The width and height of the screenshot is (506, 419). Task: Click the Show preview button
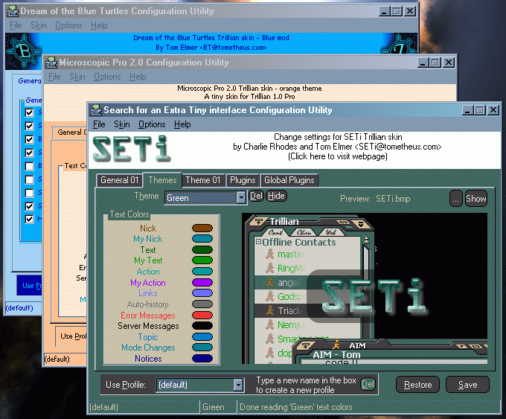coord(476,199)
